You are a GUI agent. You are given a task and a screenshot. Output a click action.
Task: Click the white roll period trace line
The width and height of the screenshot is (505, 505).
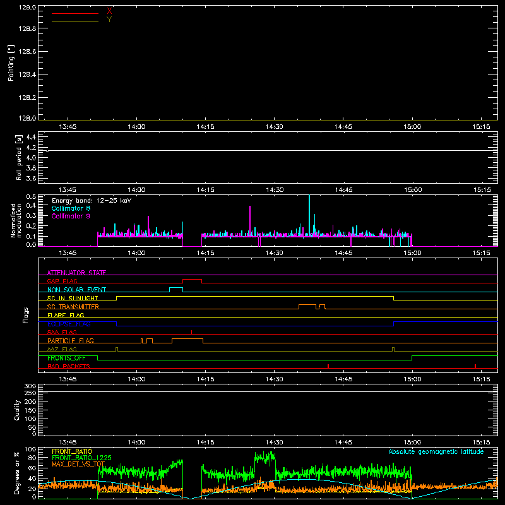point(268,150)
